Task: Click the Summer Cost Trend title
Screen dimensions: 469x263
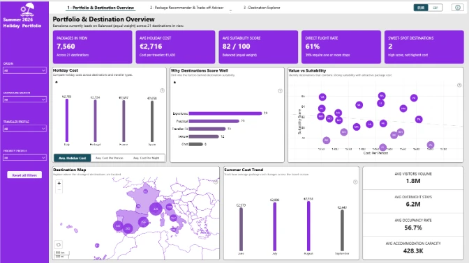Action: (244, 170)
